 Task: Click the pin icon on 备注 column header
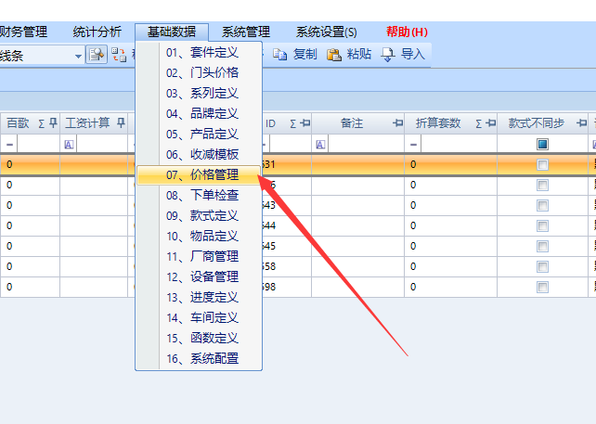pos(397,122)
